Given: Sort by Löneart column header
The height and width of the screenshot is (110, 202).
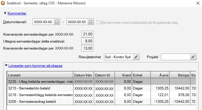Looking at the screenshot, I should coord(40,75).
